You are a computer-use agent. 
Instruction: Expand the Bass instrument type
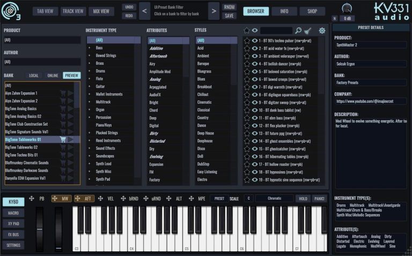(90, 48)
